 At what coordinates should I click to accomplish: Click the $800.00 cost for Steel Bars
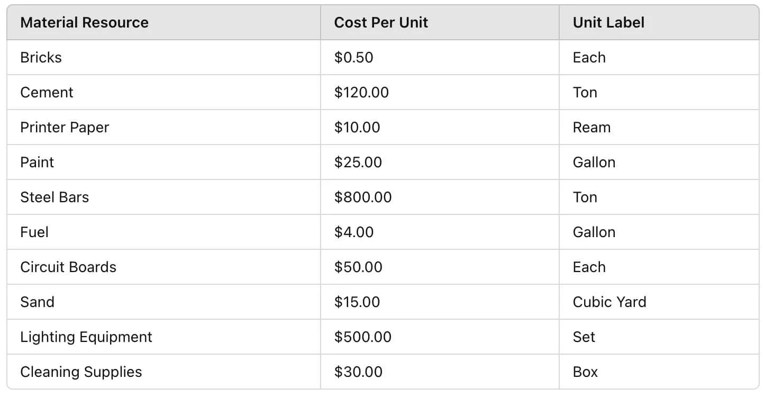[363, 197]
